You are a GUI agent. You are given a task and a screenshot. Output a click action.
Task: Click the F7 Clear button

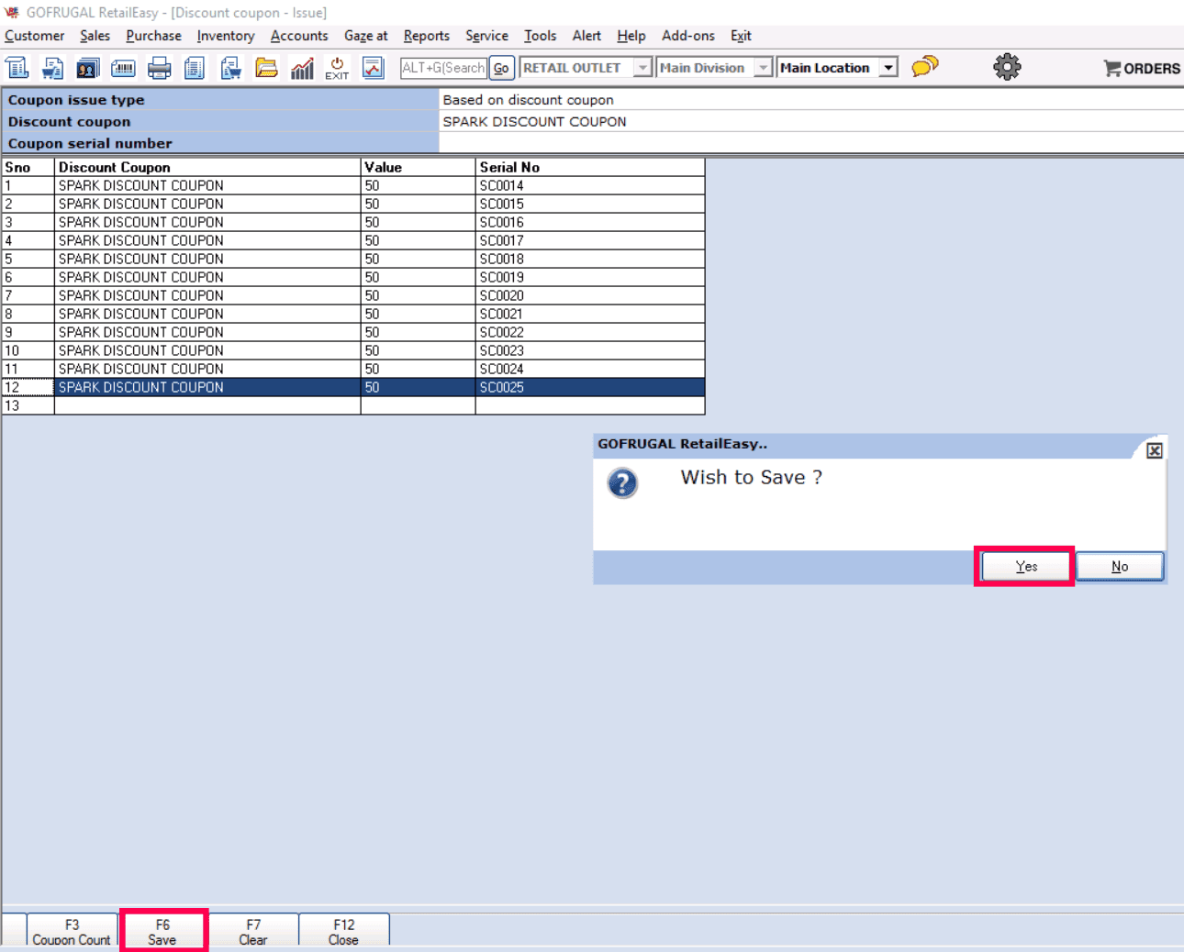[x=253, y=932]
